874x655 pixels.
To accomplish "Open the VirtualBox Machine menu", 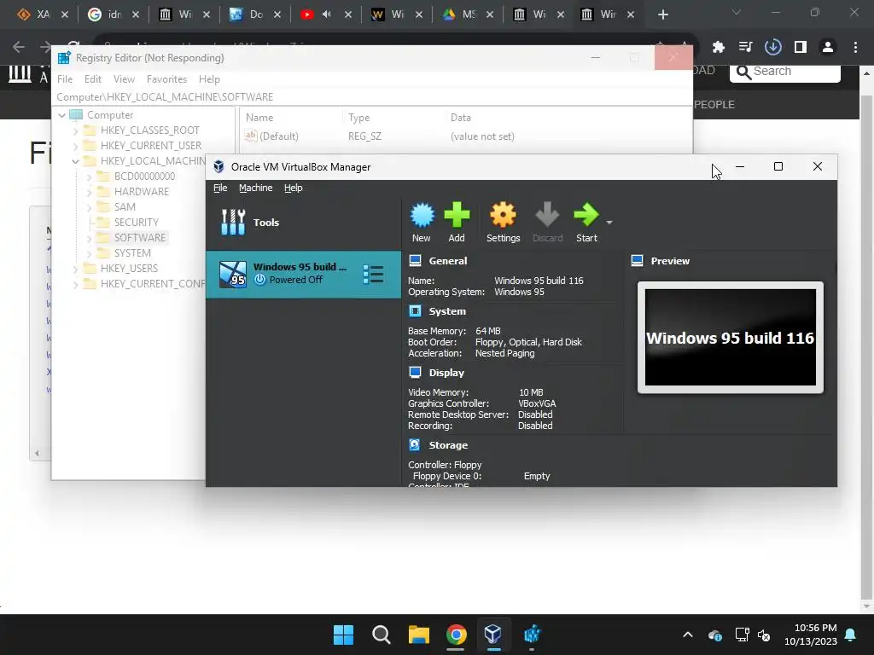I will click(256, 188).
